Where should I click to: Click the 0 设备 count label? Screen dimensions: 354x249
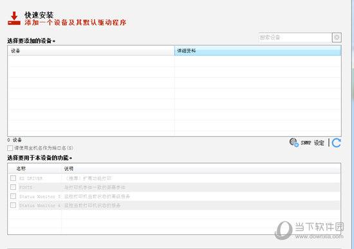click(x=14, y=140)
